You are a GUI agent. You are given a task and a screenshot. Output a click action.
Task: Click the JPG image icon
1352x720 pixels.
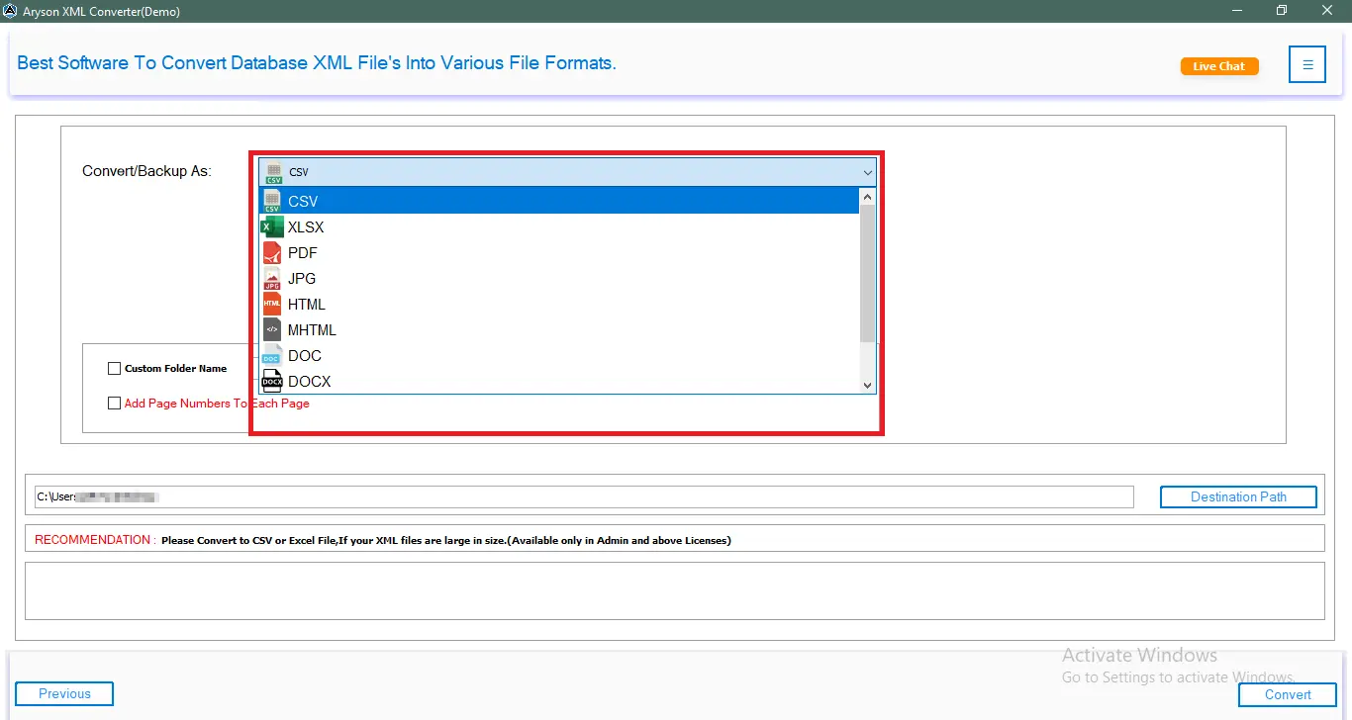(272, 278)
